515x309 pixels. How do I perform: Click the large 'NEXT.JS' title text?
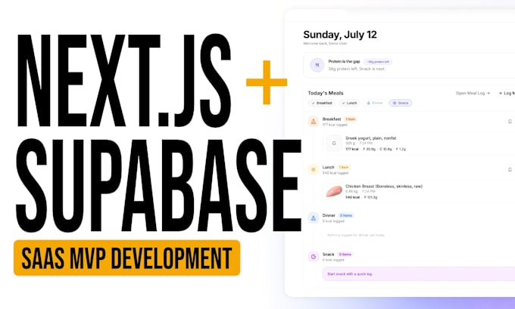point(124,81)
